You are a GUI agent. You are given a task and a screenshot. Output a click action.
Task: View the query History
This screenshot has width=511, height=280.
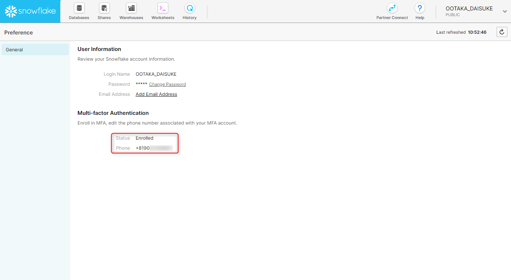[189, 11]
